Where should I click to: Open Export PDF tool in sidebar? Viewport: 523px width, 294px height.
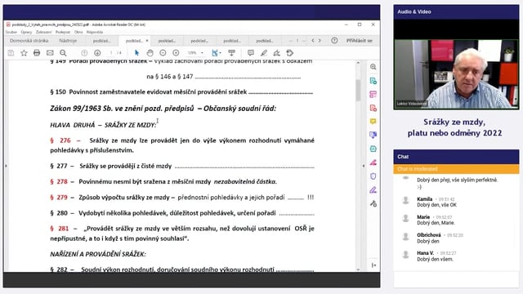(373, 81)
